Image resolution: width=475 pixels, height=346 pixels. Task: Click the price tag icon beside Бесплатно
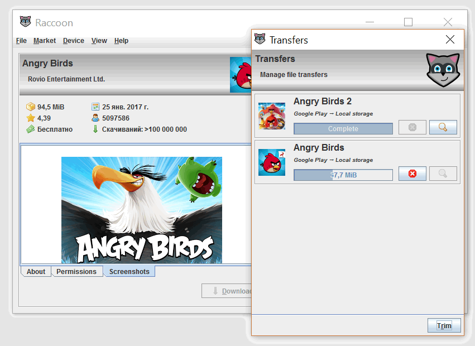coord(31,129)
